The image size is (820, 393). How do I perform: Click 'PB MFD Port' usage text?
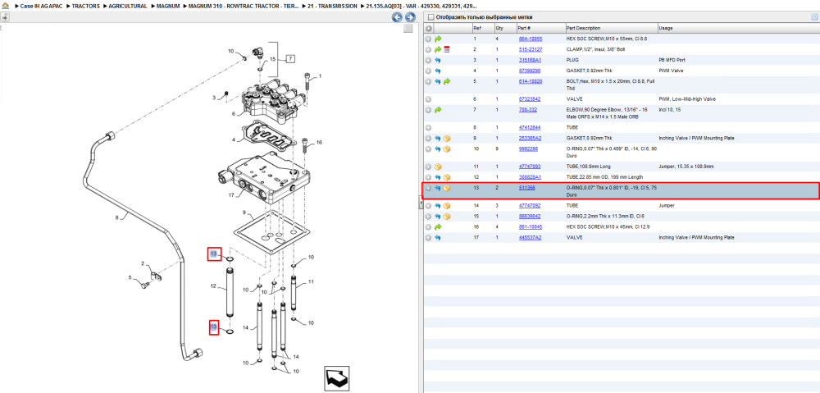point(672,60)
